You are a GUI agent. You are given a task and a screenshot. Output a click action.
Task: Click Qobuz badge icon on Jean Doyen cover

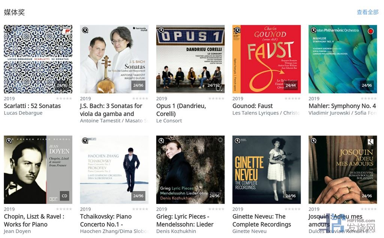click(x=9, y=141)
